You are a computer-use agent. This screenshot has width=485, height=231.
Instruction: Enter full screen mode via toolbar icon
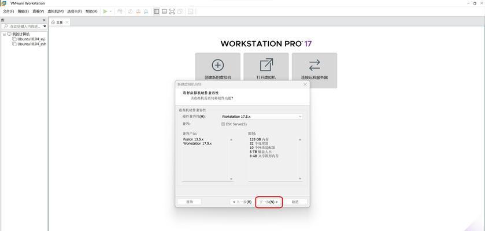172,12
